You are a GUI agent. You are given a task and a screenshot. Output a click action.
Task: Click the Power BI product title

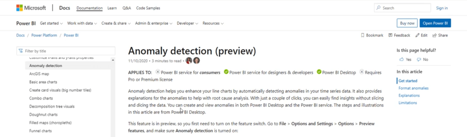click(x=26, y=23)
